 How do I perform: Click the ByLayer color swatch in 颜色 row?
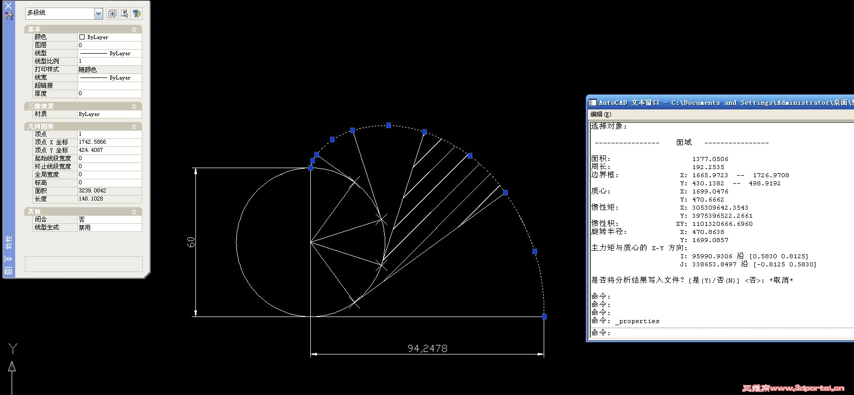pos(82,37)
